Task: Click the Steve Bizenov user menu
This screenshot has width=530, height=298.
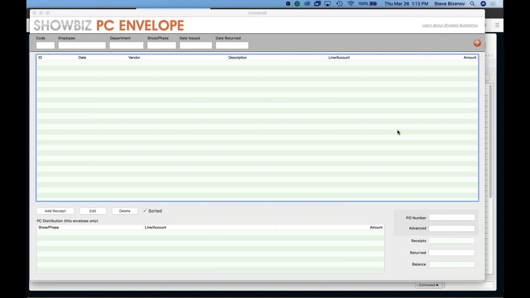Action: (449, 4)
